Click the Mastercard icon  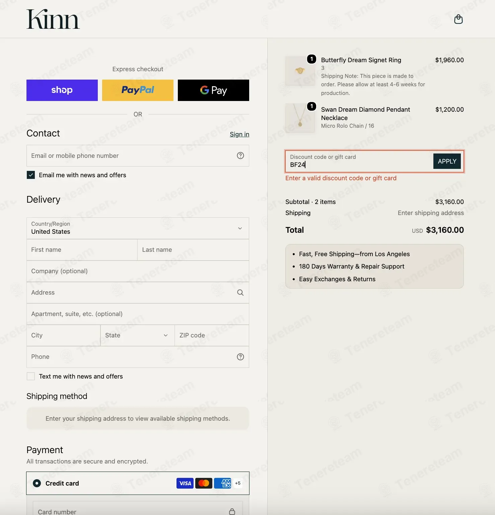click(x=204, y=483)
